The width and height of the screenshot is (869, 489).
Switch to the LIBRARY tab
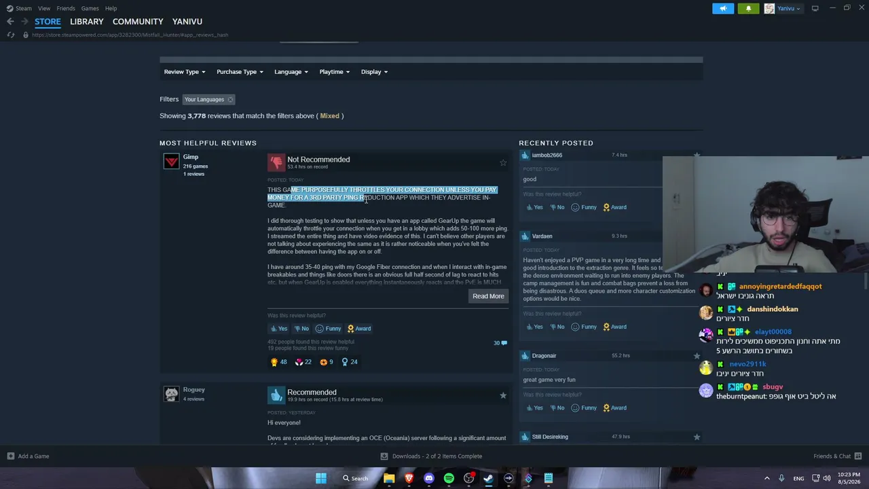pos(87,22)
